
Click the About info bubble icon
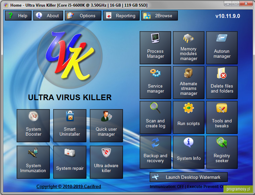point(39,15)
